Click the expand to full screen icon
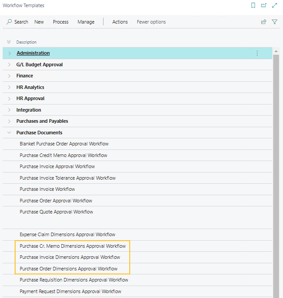Viewport: 283px width, 298px height. coord(275,5)
